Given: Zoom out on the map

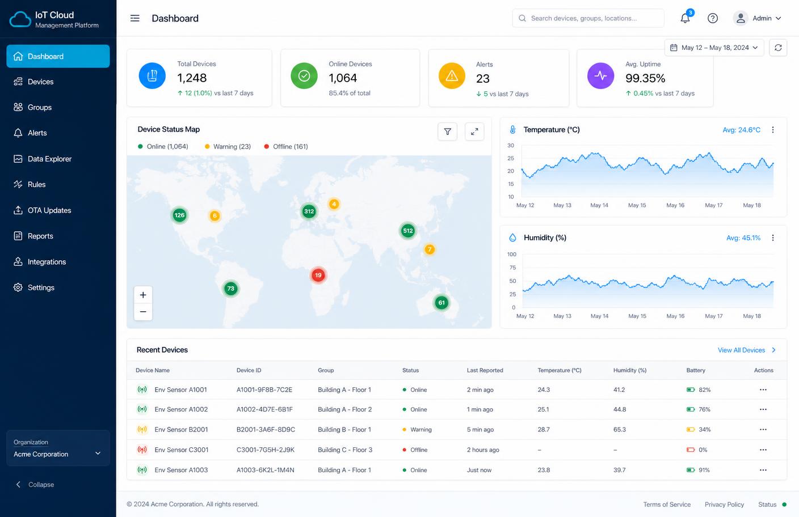Looking at the screenshot, I should (x=143, y=312).
